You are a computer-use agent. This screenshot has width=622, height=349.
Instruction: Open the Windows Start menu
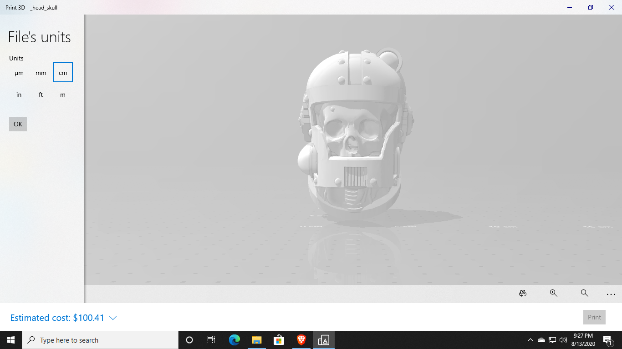coord(11,340)
